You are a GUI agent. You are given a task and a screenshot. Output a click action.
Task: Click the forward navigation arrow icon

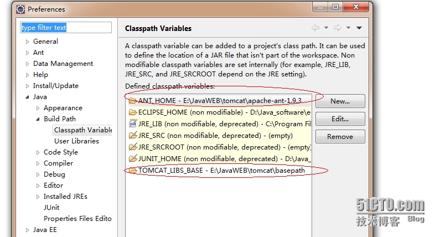click(338, 28)
